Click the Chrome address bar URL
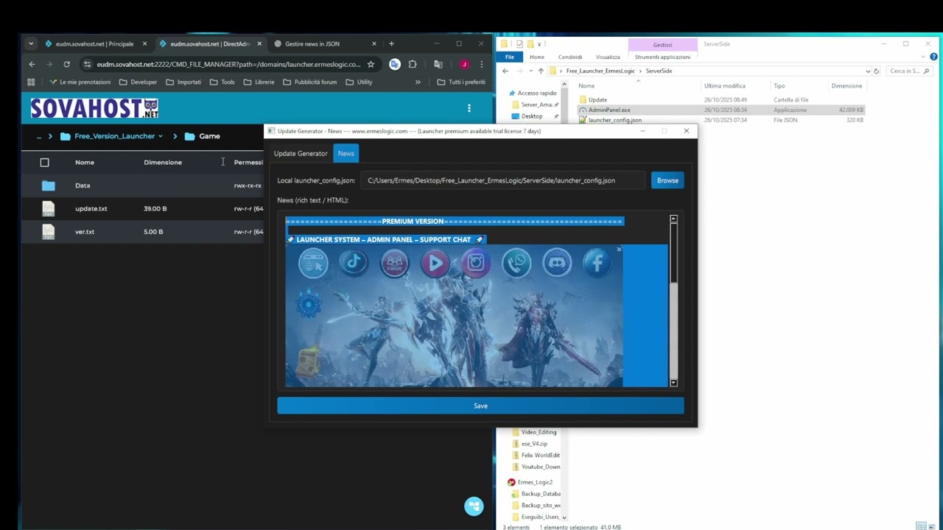943x530 pixels. click(228, 64)
